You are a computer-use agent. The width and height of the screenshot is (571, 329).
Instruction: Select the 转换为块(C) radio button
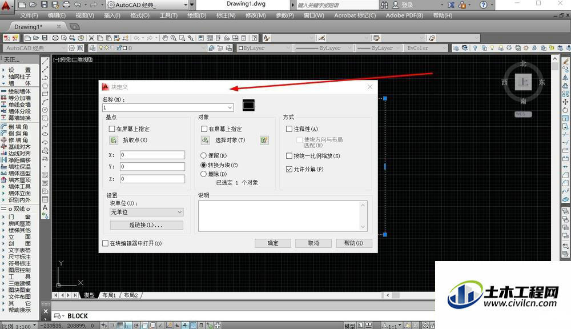[x=204, y=165]
